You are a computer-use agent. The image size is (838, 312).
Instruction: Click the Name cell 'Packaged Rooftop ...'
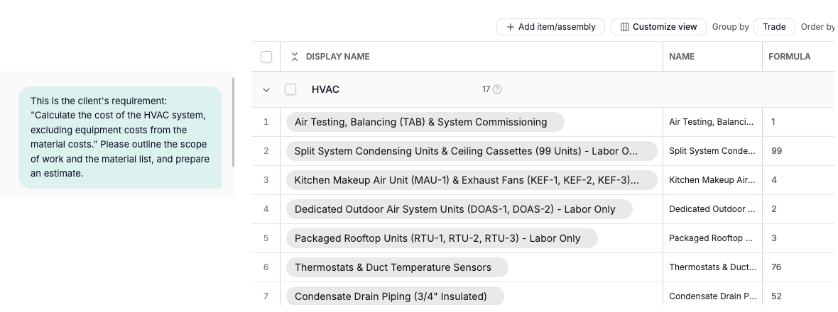[712, 238]
